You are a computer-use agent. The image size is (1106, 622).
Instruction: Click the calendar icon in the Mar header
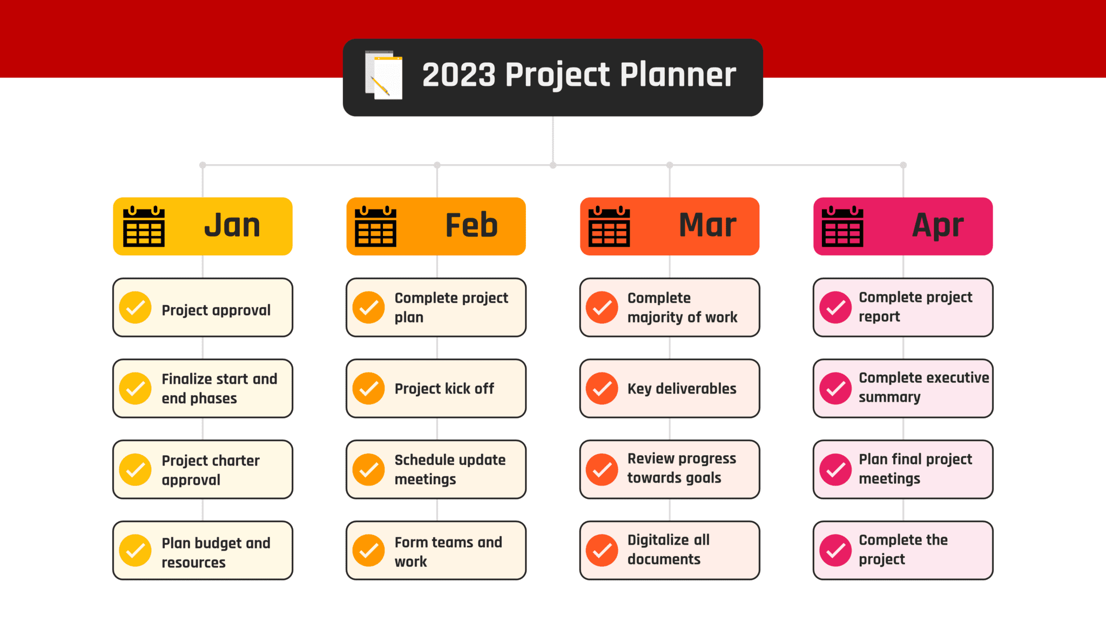click(x=609, y=226)
